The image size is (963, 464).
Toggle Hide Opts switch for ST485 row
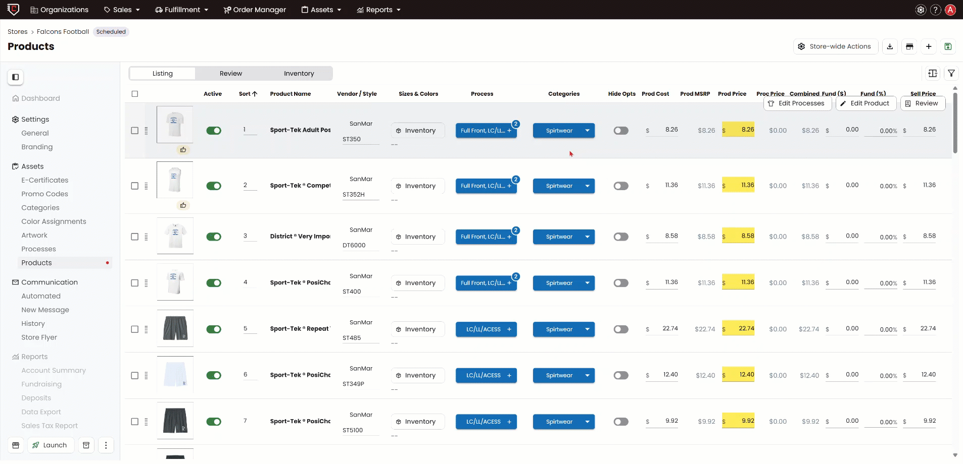(621, 329)
